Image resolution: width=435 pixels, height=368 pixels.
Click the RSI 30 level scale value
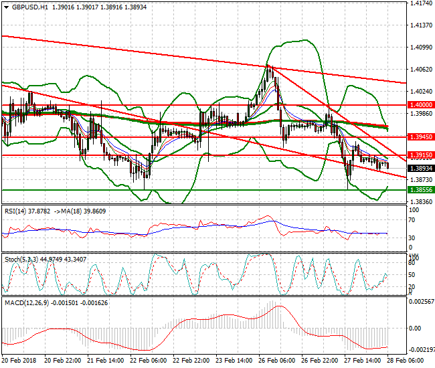pyautogui.click(x=412, y=238)
